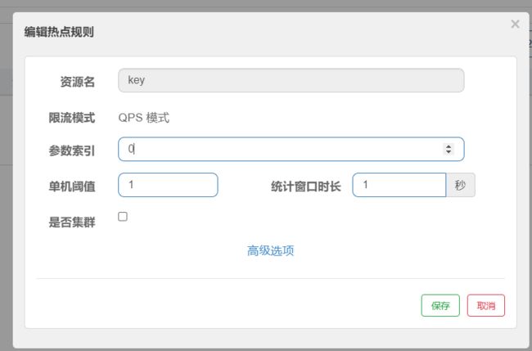This screenshot has height=351, width=532.
Task: Click the 资源名 field containing key
Action: (x=291, y=80)
